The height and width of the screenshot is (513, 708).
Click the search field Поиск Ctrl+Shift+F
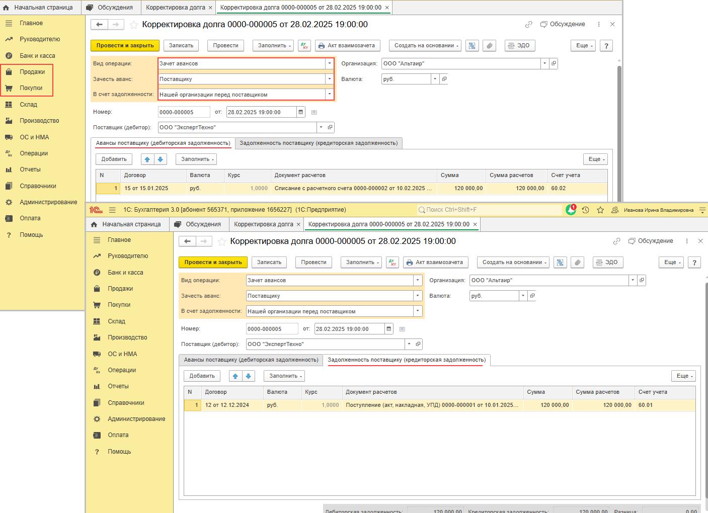pos(489,210)
